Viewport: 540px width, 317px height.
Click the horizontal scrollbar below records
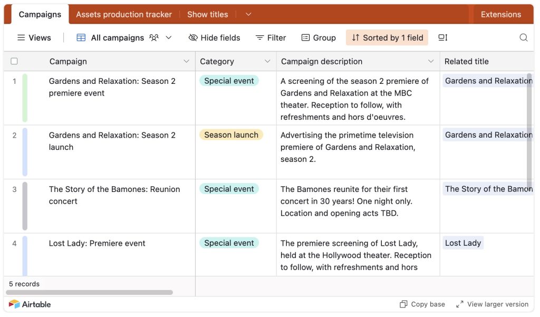coord(90,292)
